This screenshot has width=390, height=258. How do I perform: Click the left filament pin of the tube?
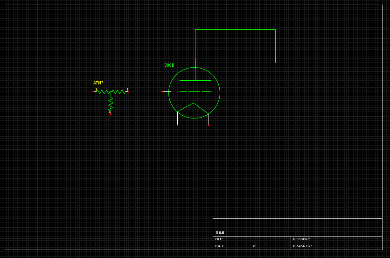click(x=177, y=125)
